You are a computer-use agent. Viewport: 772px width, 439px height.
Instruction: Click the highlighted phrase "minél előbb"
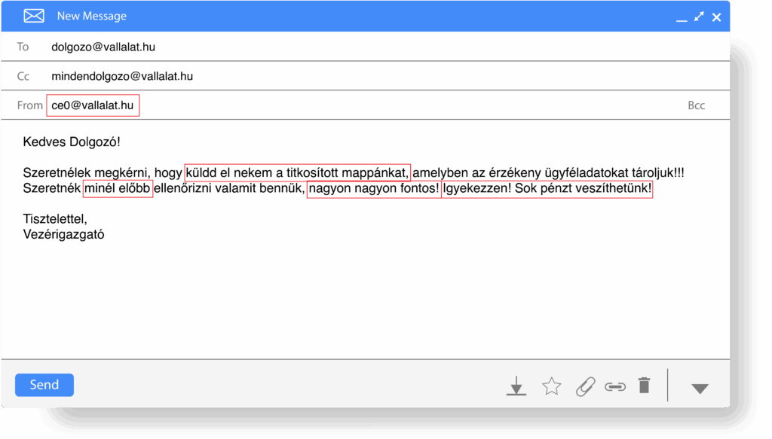pyautogui.click(x=118, y=188)
